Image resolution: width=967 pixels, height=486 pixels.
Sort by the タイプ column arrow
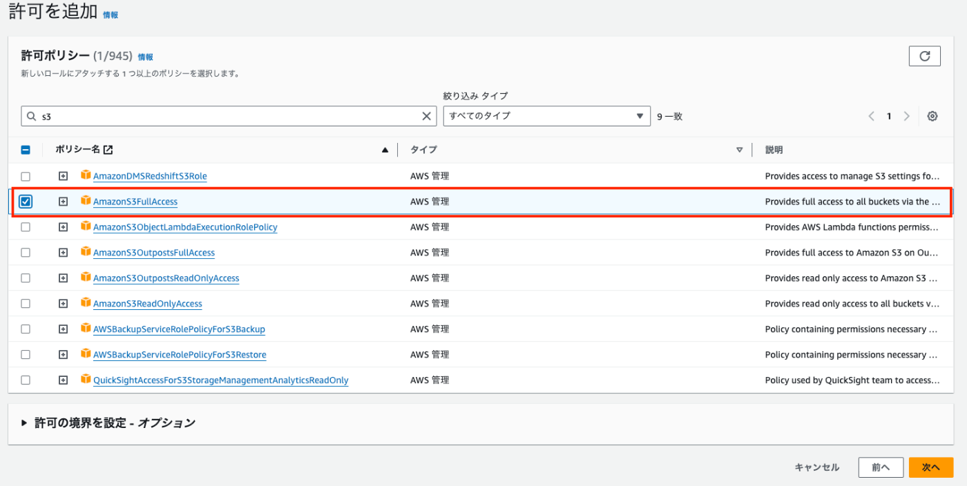click(739, 150)
